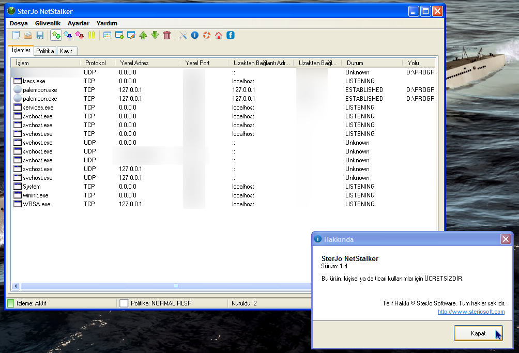Open the Facebook toolbar icon
The width and height of the screenshot is (519, 353).
[231, 35]
